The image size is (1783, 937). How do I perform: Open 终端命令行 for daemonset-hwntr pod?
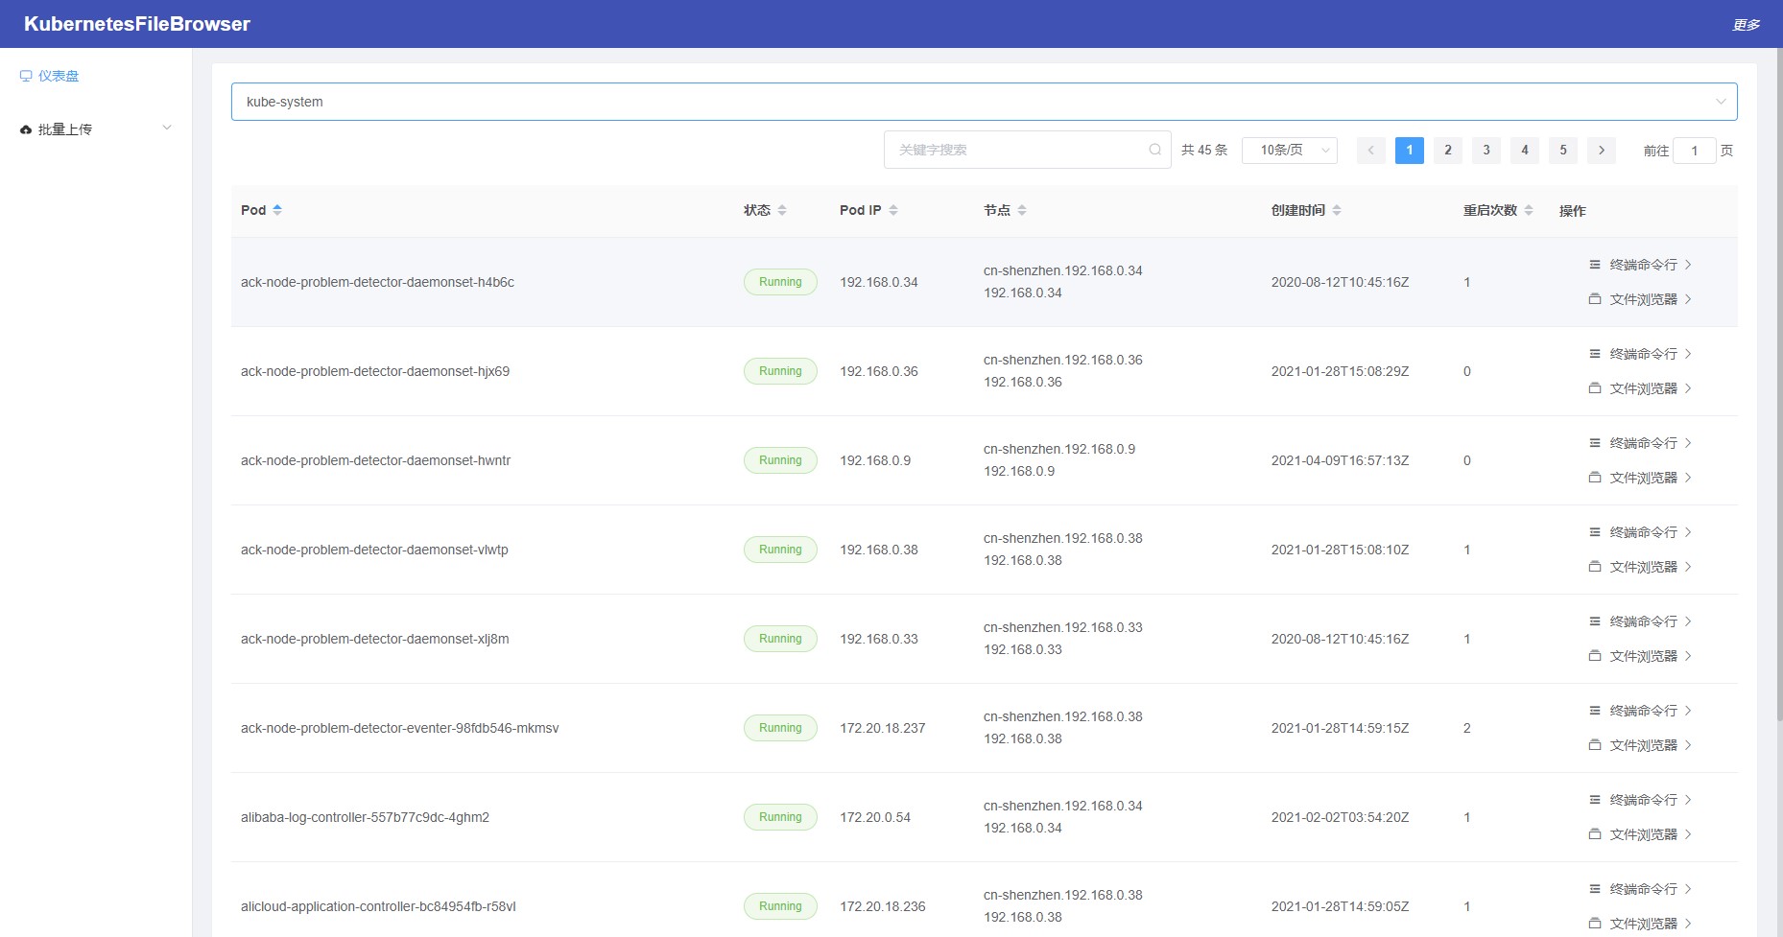(x=1641, y=443)
